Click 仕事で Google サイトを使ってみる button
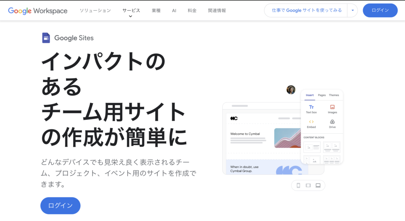 307,11
